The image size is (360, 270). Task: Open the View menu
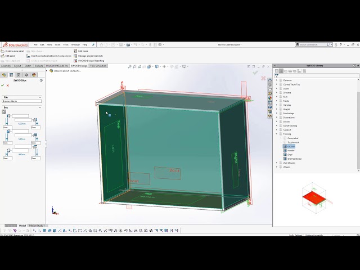pos(49,45)
